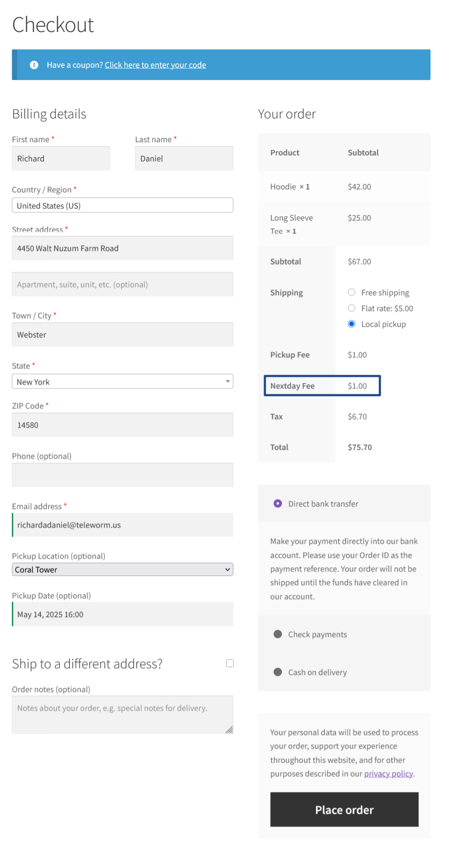Open the Country / Region selector
This screenshot has width=451, height=841.
122,205
